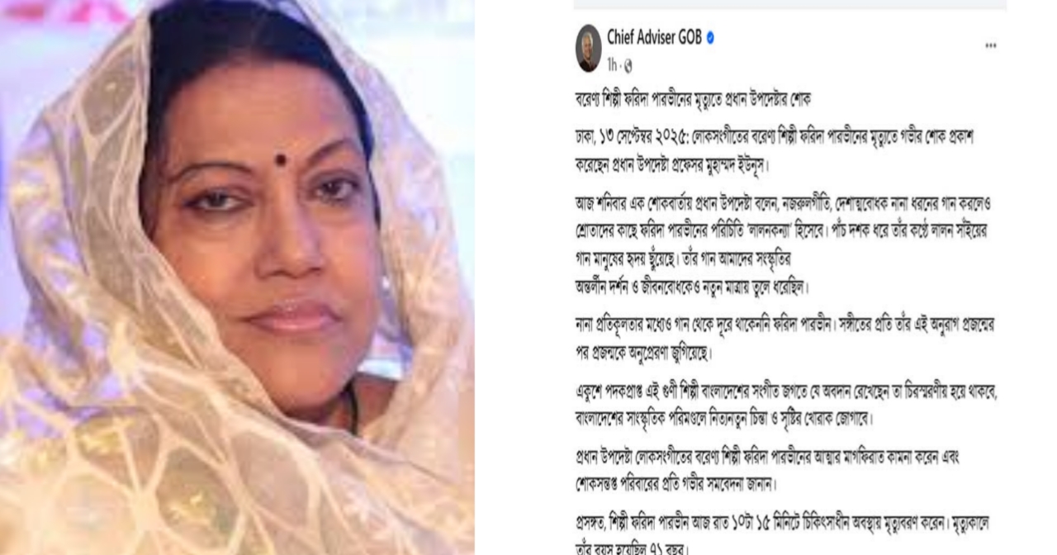Click the line starting অন্তর্লীন দর্শন ও জীবনবোধকেও
This screenshot has height=555, width=1057.
point(692,287)
